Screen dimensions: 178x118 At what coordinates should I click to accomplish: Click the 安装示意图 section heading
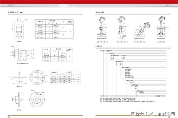100,12
